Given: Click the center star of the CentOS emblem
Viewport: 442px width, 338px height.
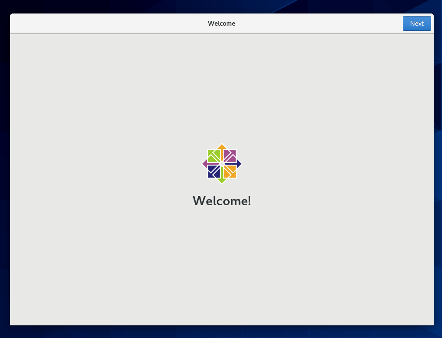Looking at the screenshot, I should (221, 163).
